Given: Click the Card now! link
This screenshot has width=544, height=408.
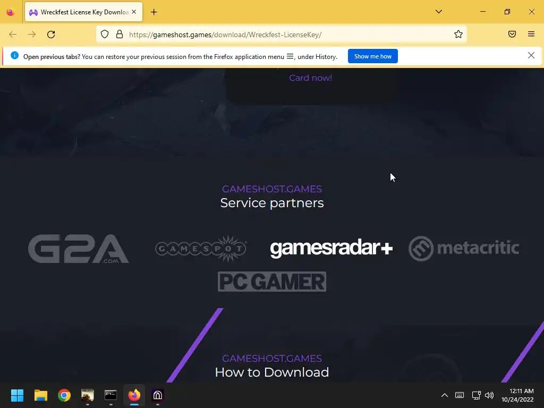Looking at the screenshot, I should pos(310,78).
